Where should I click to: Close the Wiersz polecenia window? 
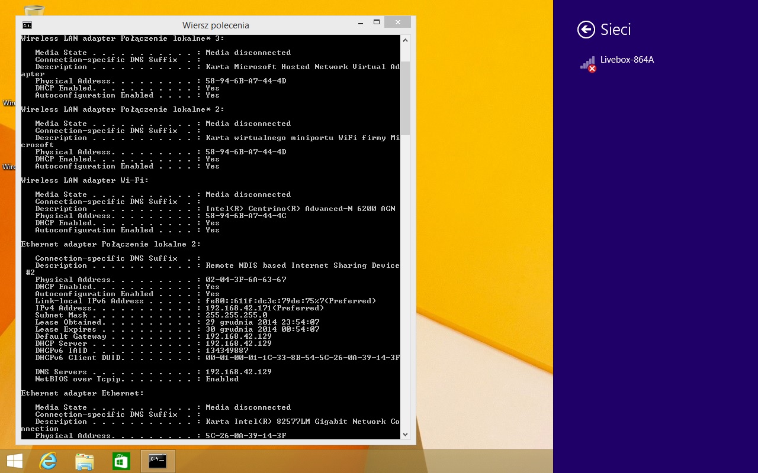tap(397, 22)
